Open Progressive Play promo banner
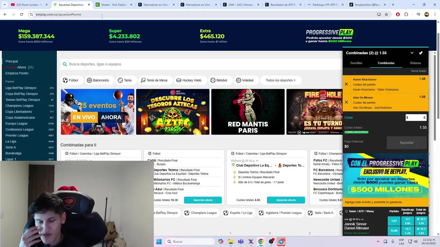 (386, 175)
